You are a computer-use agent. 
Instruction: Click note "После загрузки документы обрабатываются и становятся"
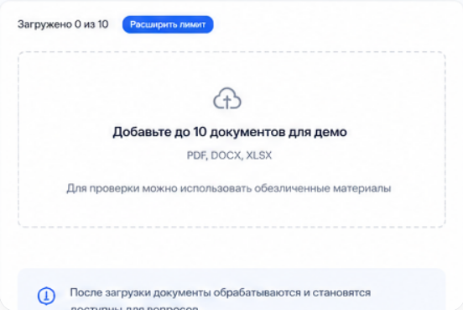click(221, 292)
